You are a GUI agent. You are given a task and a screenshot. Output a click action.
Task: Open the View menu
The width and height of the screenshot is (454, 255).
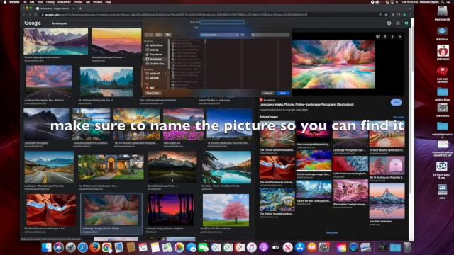40,1
